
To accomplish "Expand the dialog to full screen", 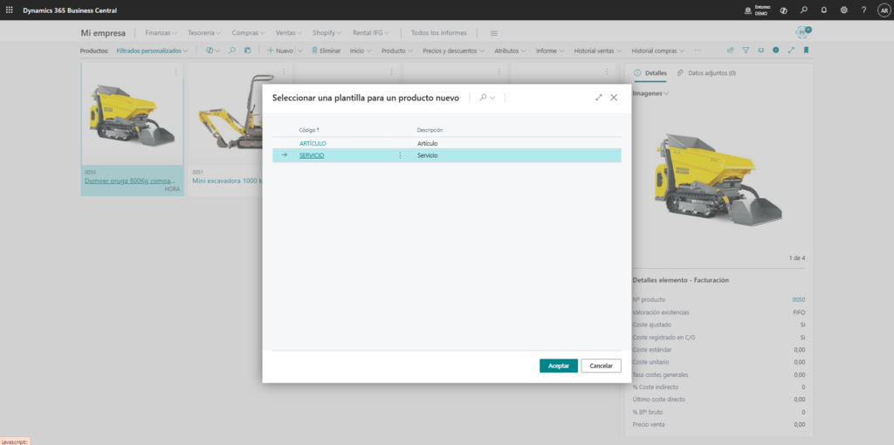I will click(599, 98).
